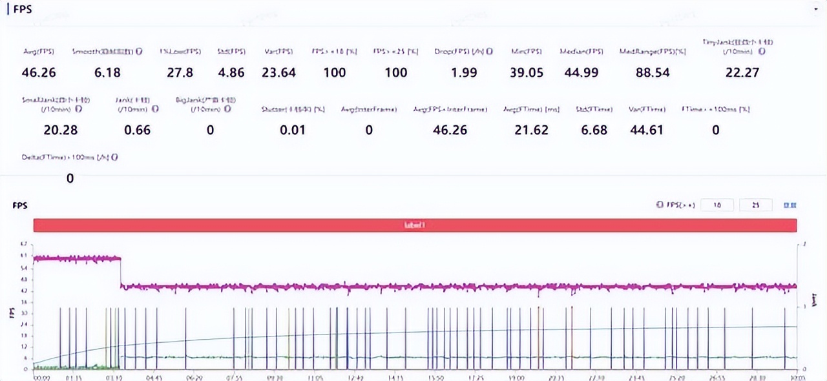Click the magenta FPS line at high plateau
Viewport: 827px width, 381px height.
77,258
